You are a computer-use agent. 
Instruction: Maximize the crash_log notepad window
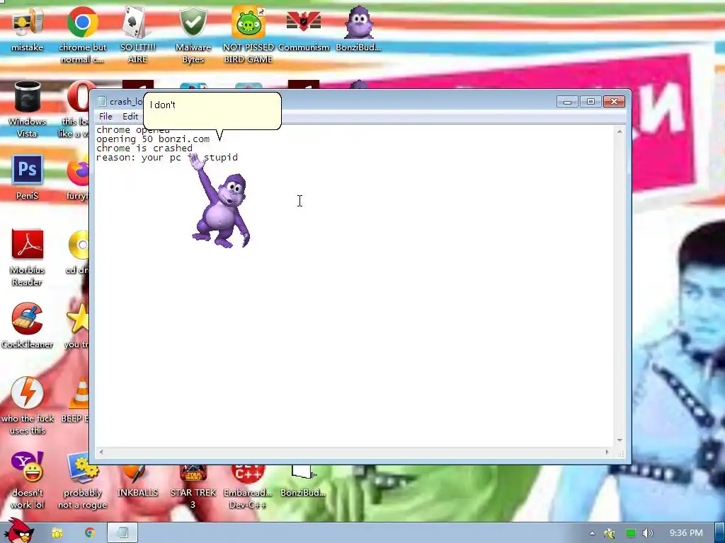click(590, 102)
